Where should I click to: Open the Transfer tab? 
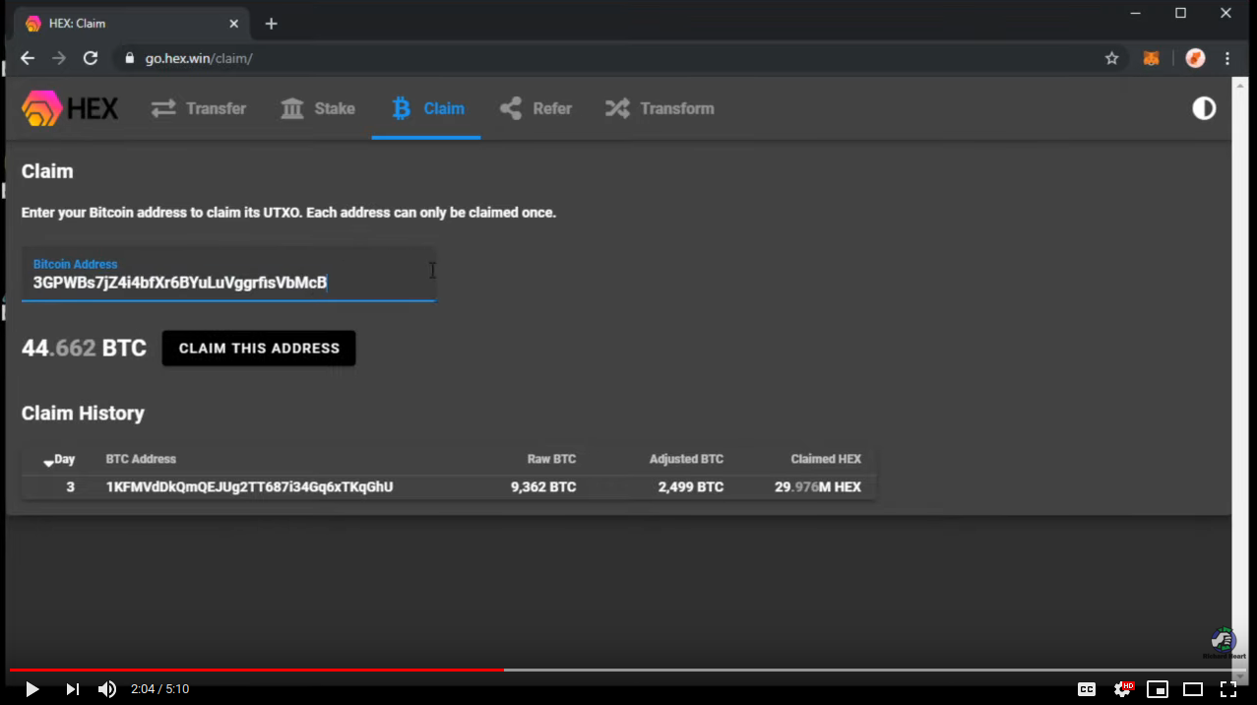tap(199, 108)
